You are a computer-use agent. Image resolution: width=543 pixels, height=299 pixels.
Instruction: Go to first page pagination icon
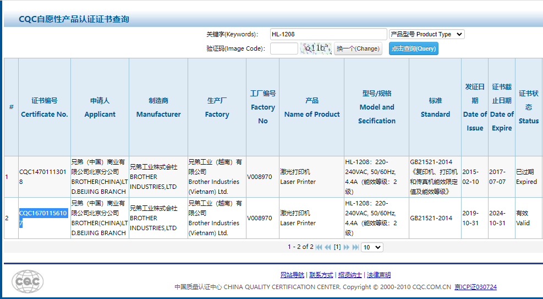click(x=319, y=247)
